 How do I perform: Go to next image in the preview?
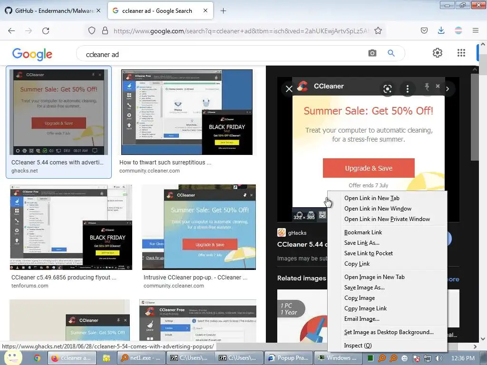(x=448, y=89)
